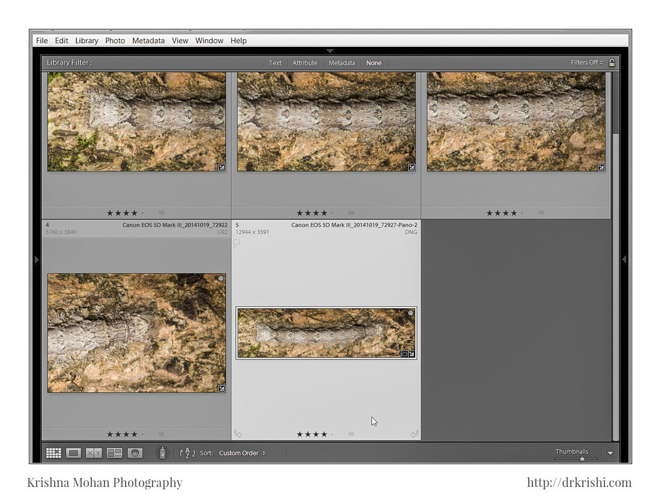Switch to Grid view in toolbar
The image size is (661, 499).
[53, 453]
